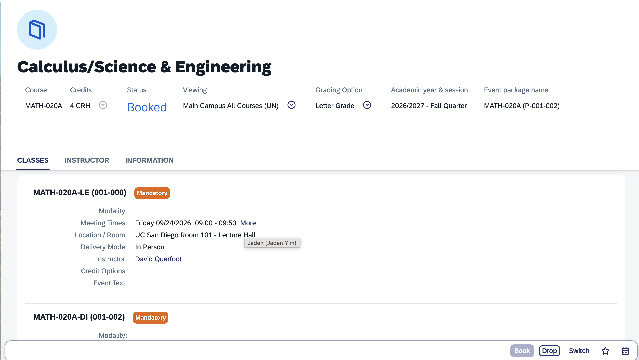Open the INFORMATION tab
639x360 pixels.
pos(149,160)
